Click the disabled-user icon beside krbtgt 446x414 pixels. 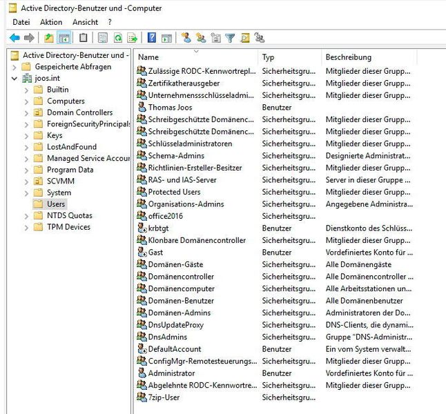142,228
